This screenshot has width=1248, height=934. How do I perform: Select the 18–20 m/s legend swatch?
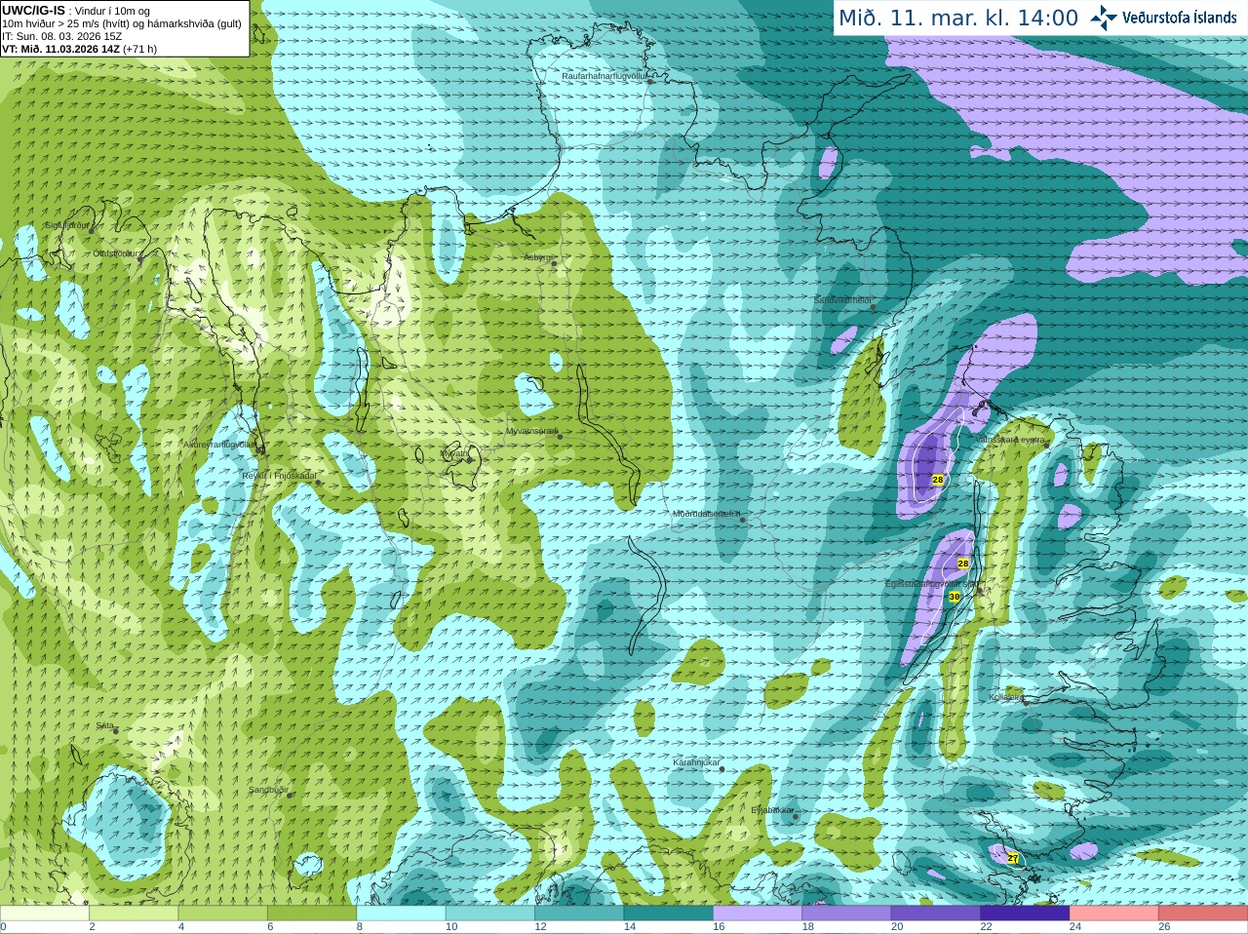[x=847, y=914]
